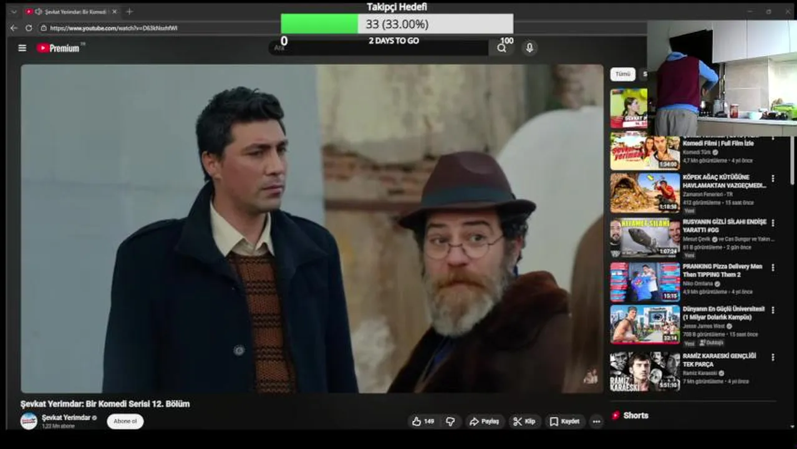The image size is (797, 449).
Task: Open options menu for RUSYANIN GİZLİ SİLAHI video
Action: click(x=773, y=223)
